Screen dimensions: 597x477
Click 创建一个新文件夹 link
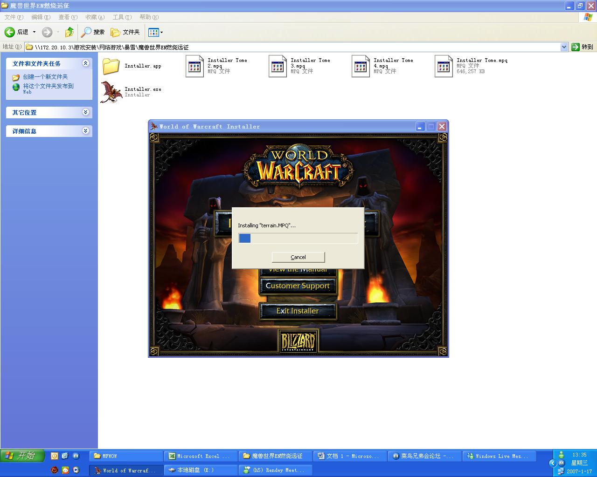[45, 77]
